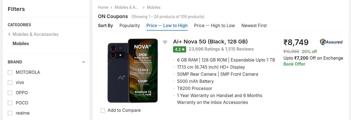Open Ai+ Nova 5G product title
Screen dimensions: 351x120
point(210,42)
